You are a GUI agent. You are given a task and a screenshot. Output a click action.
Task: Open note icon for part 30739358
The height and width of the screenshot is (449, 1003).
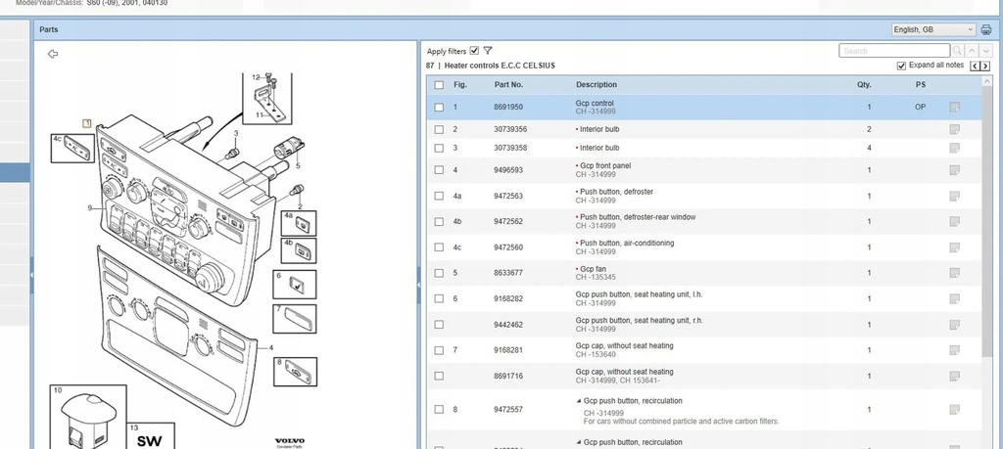pyautogui.click(x=954, y=148)
